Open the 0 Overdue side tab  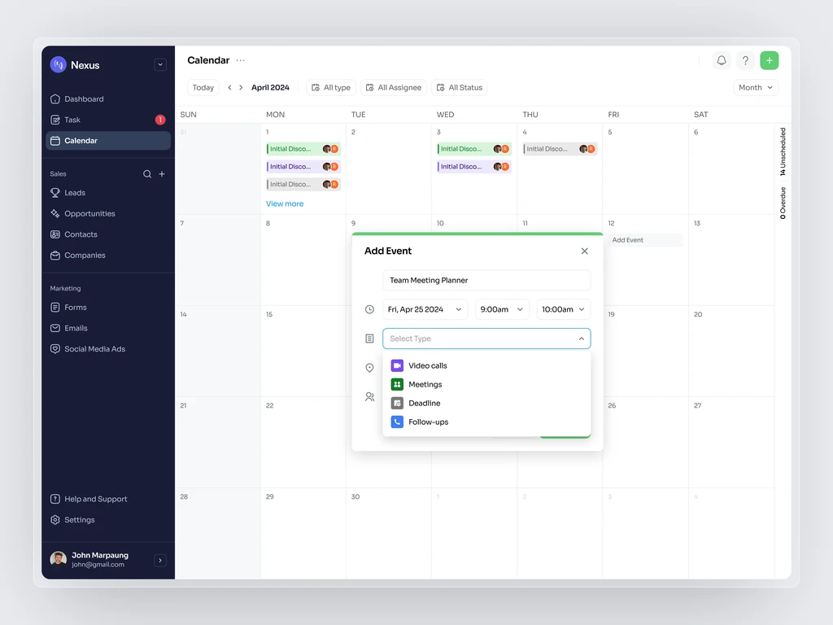point(783,203)
